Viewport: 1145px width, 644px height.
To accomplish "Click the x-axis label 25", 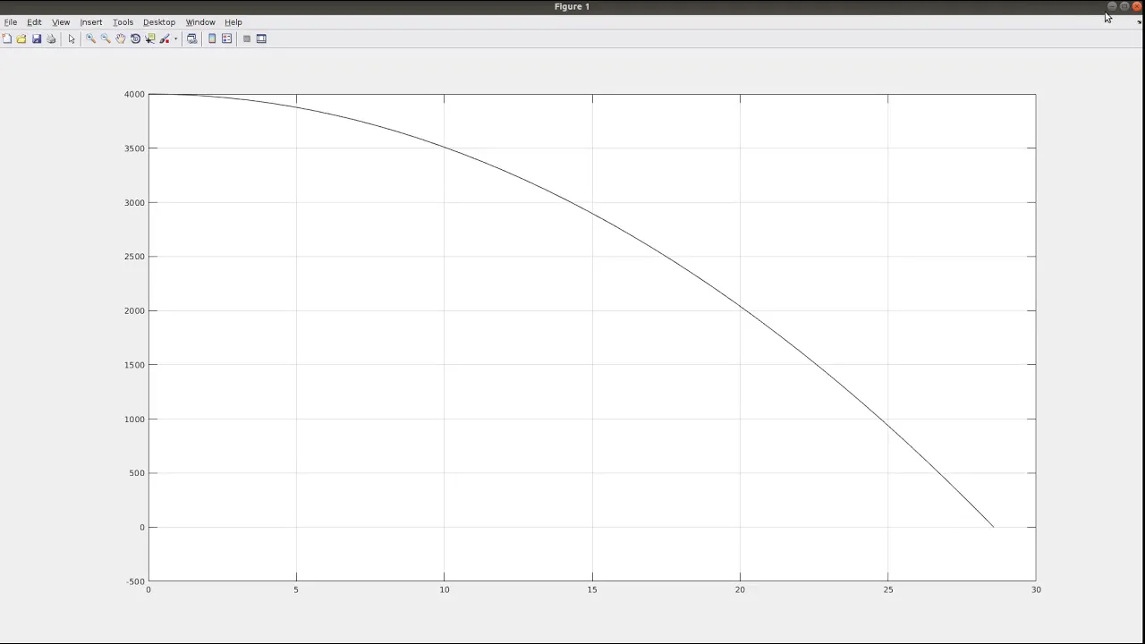I will pos(887,589).
